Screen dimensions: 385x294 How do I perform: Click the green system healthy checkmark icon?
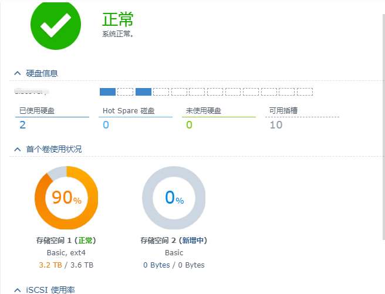pyautogui.click(x=56, y=25)
